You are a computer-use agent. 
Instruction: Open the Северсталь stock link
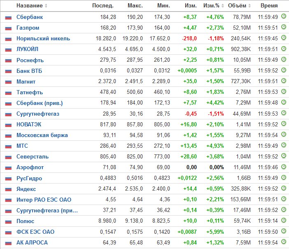point(33,157)
